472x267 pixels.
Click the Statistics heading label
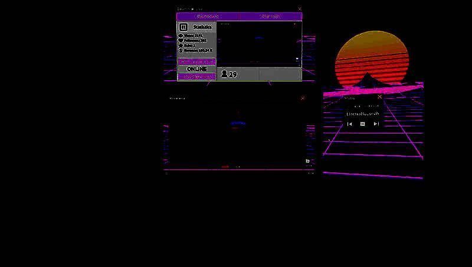(202, 27)
